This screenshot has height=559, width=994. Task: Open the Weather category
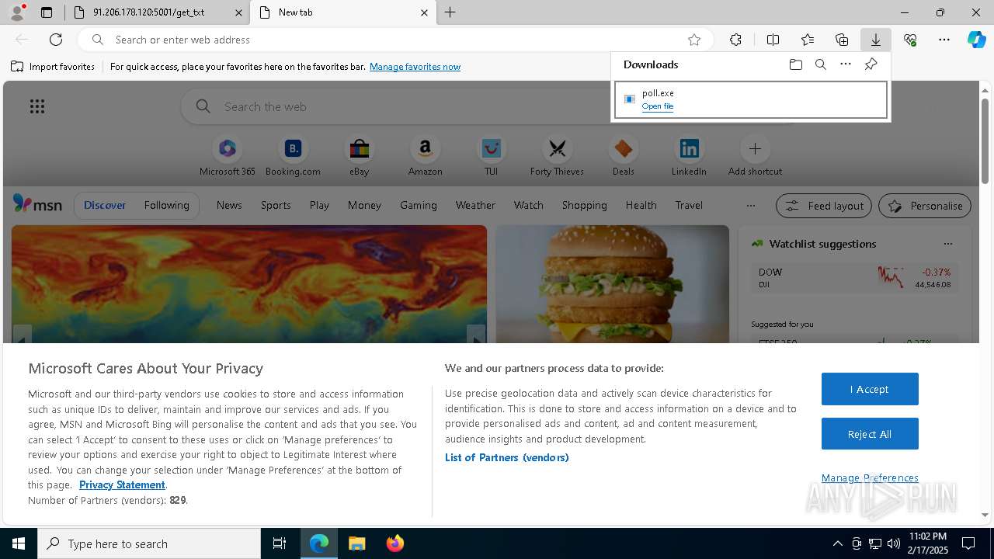(x=475, y=205)
